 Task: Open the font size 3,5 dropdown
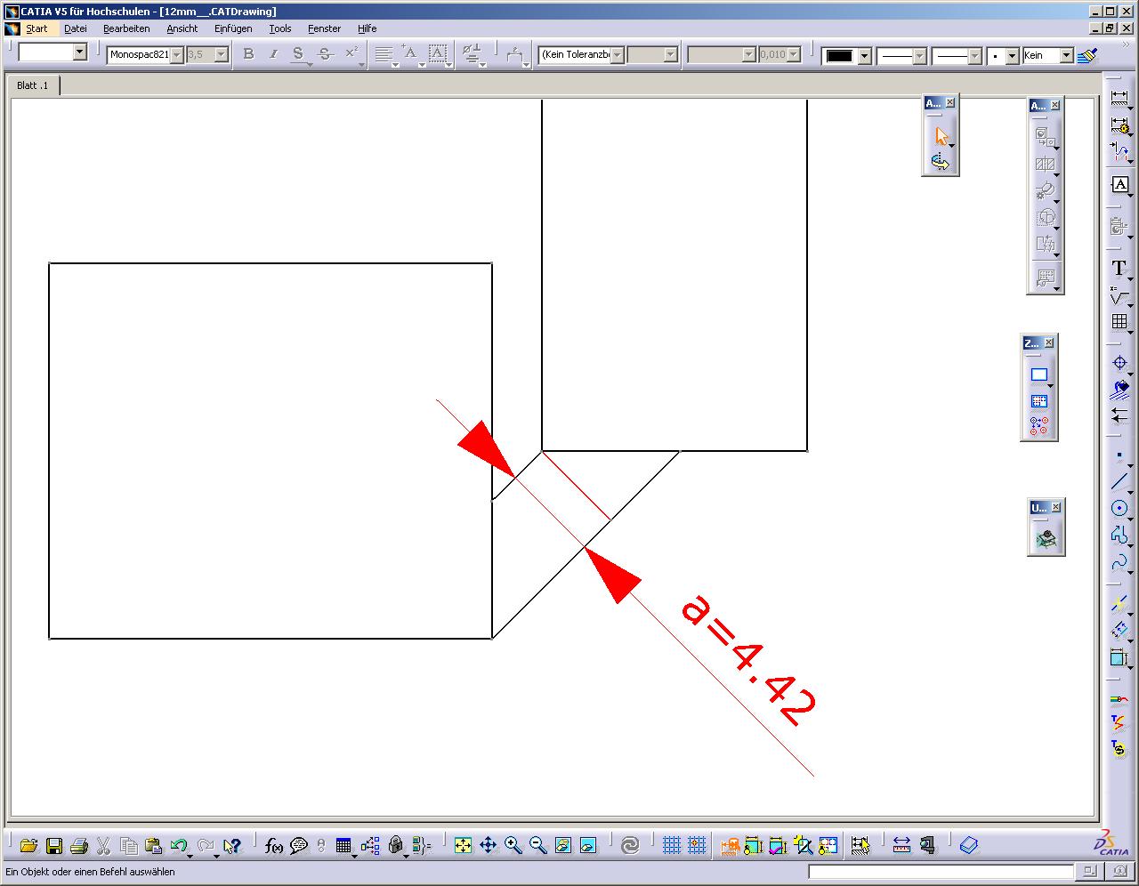click(222, 55)
